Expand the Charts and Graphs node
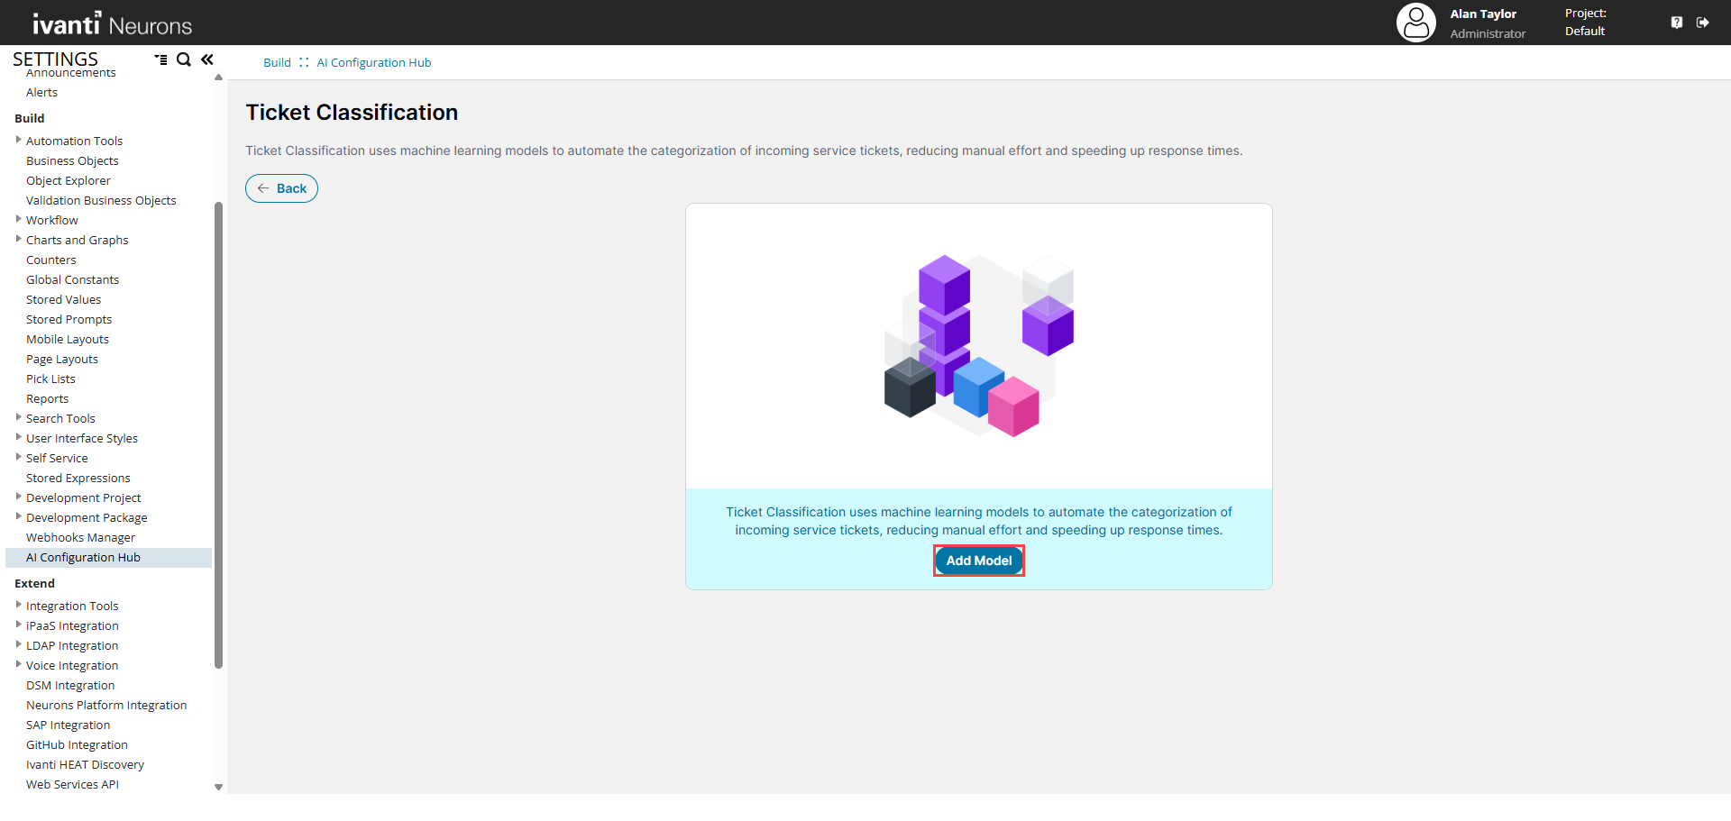Viewport: 1731px width, 821px height. point(18,239)
